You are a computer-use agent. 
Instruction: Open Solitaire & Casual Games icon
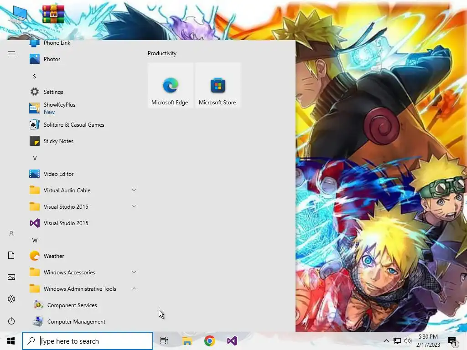point(35,124)
